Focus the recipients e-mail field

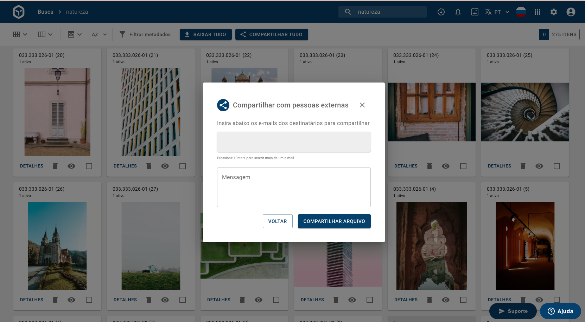pyautogui.click(x=294, y=142)
